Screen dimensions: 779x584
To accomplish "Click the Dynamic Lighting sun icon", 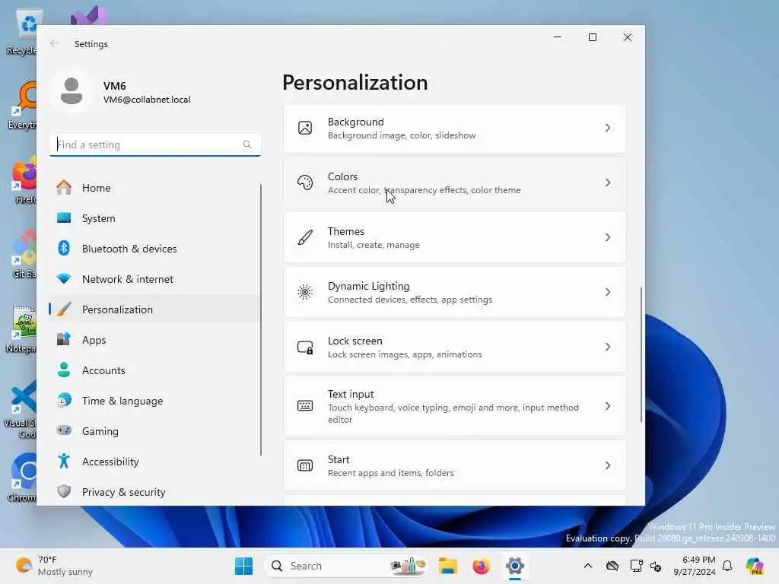I will tap(305, 292).
